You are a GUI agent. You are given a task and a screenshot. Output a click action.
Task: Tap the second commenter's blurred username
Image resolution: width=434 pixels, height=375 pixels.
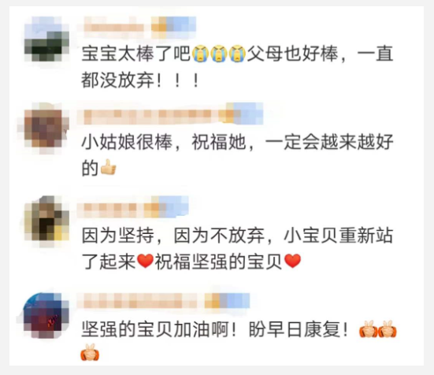tap(172, 113)
